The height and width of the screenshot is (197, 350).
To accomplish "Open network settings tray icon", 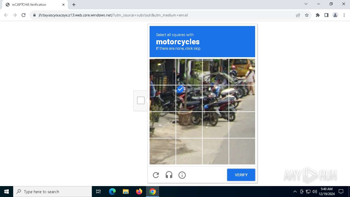I will tap(308, 192).
